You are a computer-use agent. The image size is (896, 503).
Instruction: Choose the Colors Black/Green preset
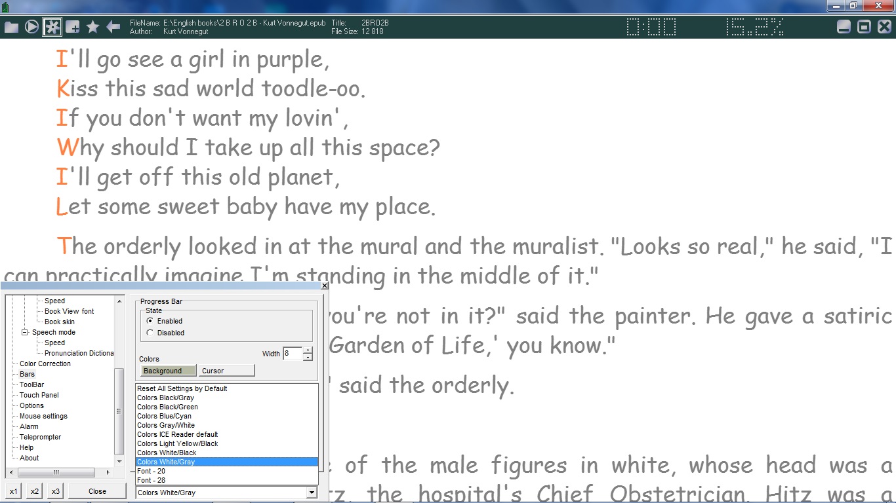pos(227,407)
